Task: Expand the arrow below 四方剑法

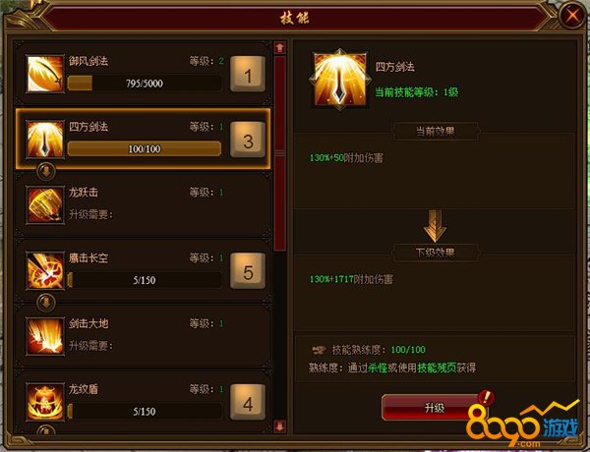Action: click(46, 172)
